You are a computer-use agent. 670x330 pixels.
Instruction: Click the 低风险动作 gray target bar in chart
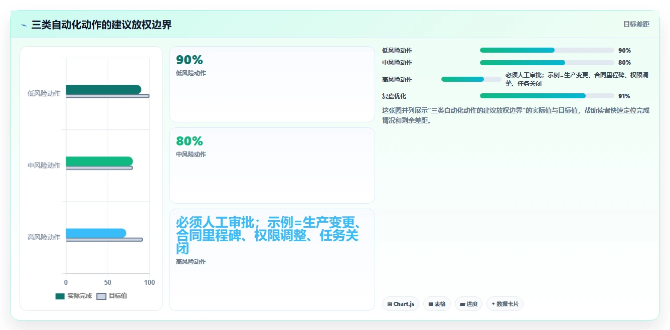coord(107,96)
